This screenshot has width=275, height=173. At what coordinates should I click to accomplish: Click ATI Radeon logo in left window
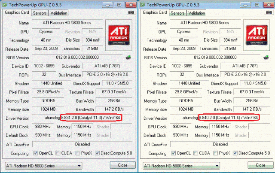[x=119, y=35]
